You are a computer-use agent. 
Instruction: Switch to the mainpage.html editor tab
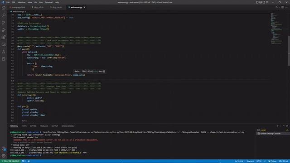(x=17, y=7)
